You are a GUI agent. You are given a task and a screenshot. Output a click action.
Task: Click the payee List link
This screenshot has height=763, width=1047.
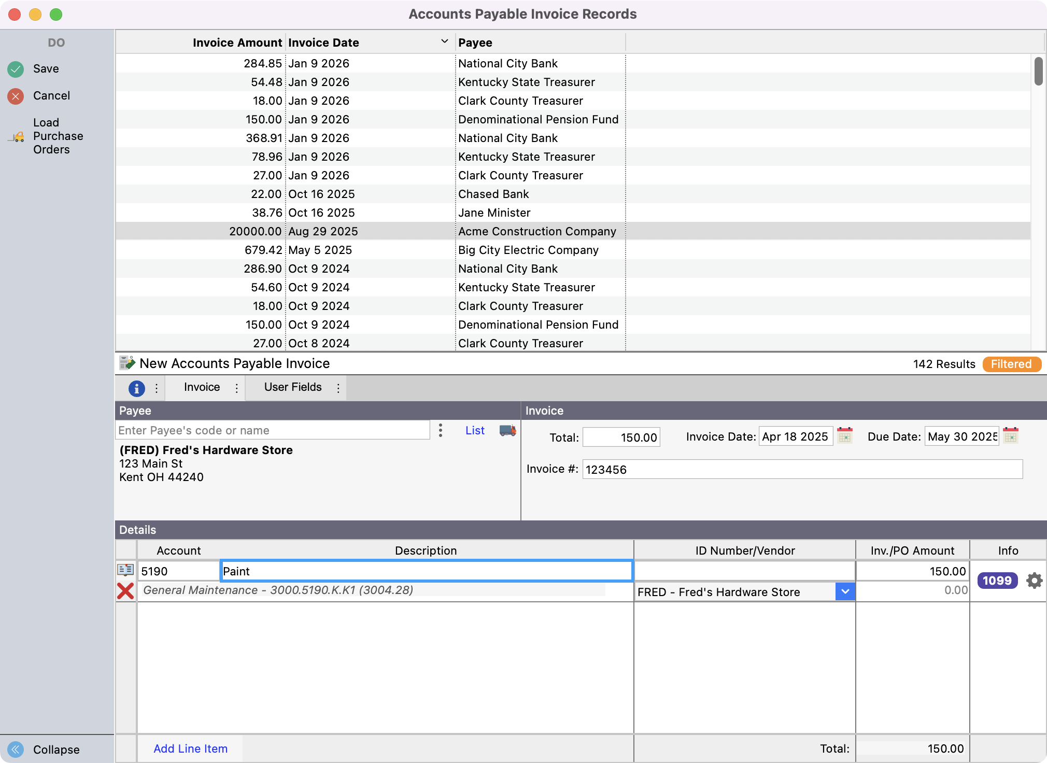click(x=475, y=430)
